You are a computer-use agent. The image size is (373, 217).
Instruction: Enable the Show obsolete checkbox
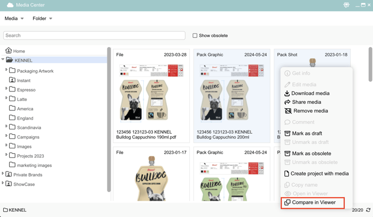[195, 36]
